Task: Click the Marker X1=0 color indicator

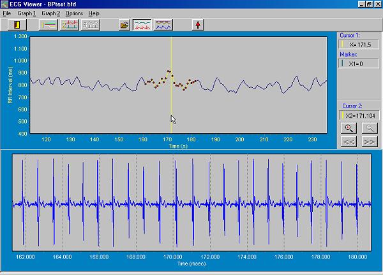Action: point(343,64)
